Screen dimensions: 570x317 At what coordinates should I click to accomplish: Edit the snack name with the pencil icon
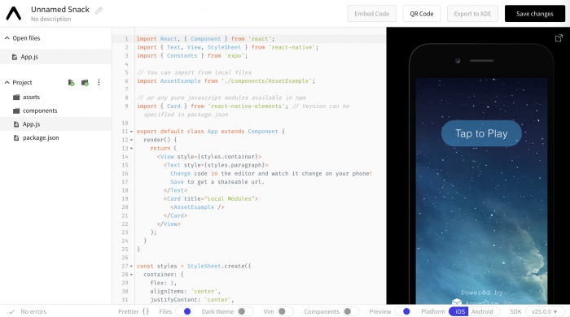tap(99, 10)
